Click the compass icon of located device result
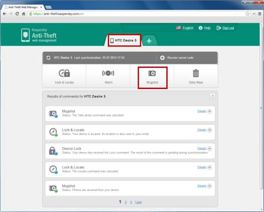Image resolution: width=264 pixels, height=212 pixels. click(53, 132)
